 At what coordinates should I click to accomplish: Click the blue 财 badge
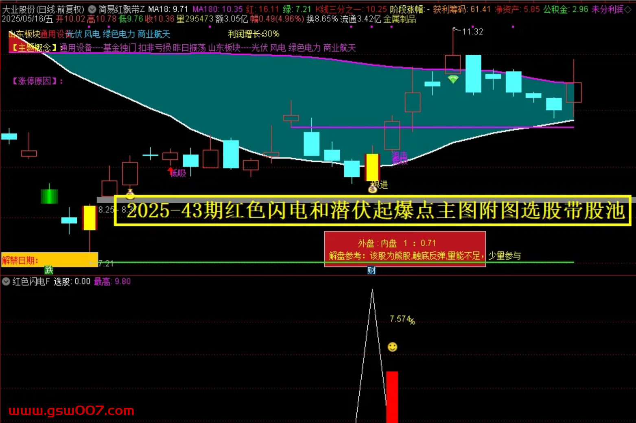tap(371, 270)
